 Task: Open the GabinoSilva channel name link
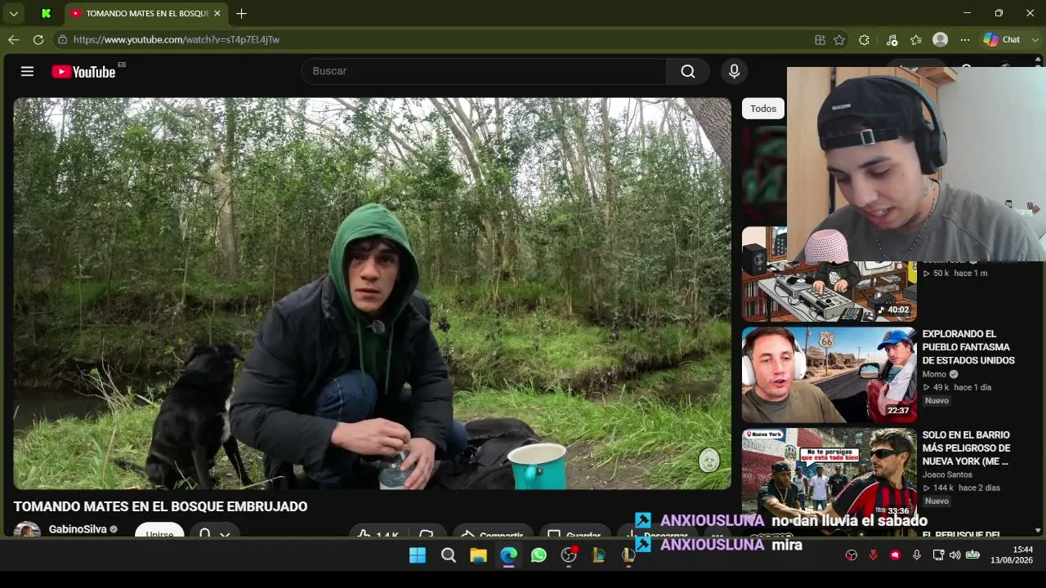pyautogui.click(x=78, y=529)
